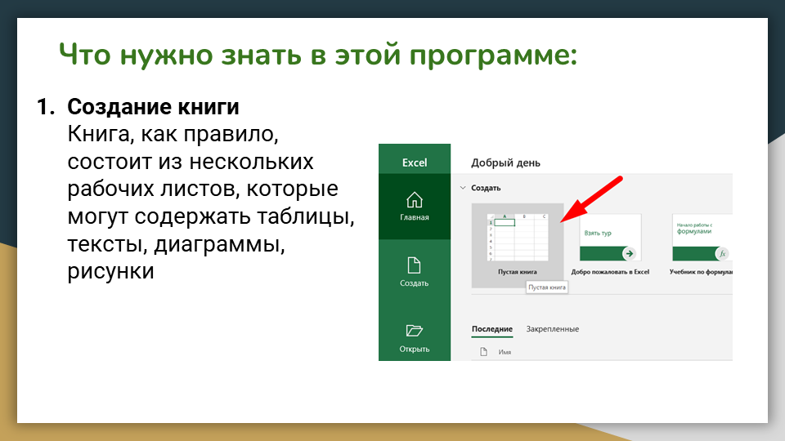Switch to the Последние tab
This screenshot has width=785, height=441.
click(x=492, y=329)
